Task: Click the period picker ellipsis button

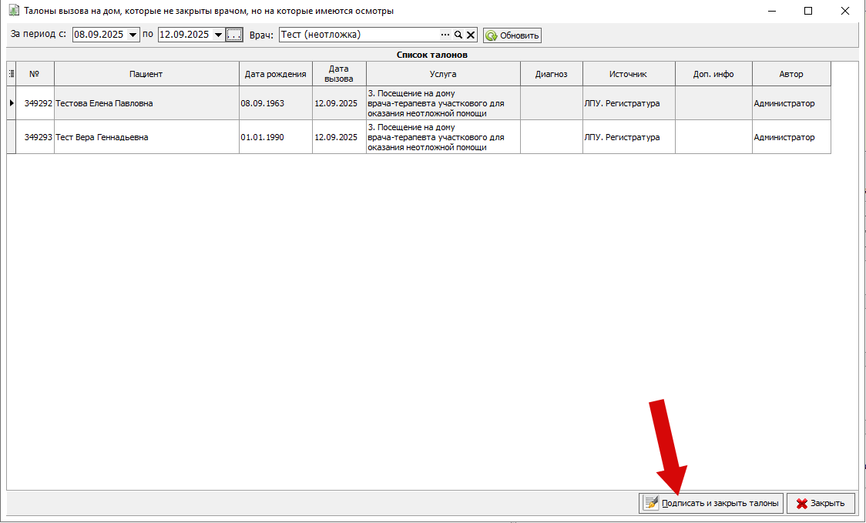Action: [x=234, y=35]
